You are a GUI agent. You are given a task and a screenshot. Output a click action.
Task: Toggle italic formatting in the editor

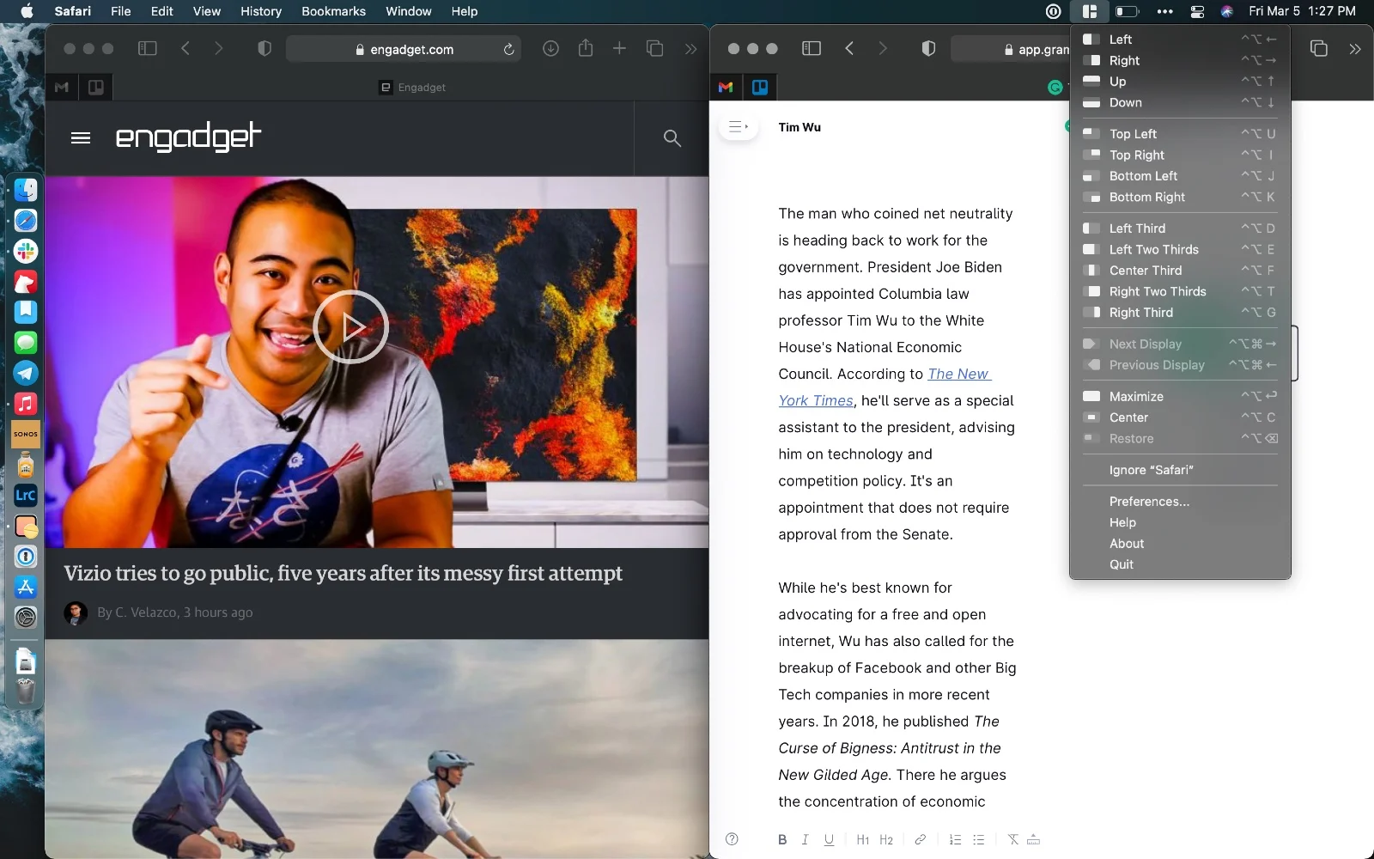click(805, 839)
